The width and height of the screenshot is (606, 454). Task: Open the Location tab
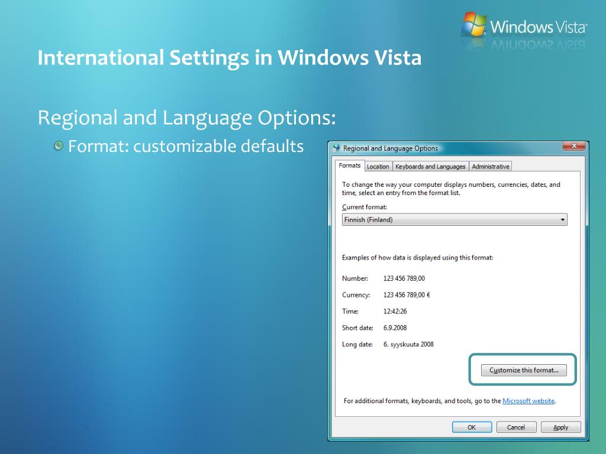pyautogui.click(x=378, y=166)
